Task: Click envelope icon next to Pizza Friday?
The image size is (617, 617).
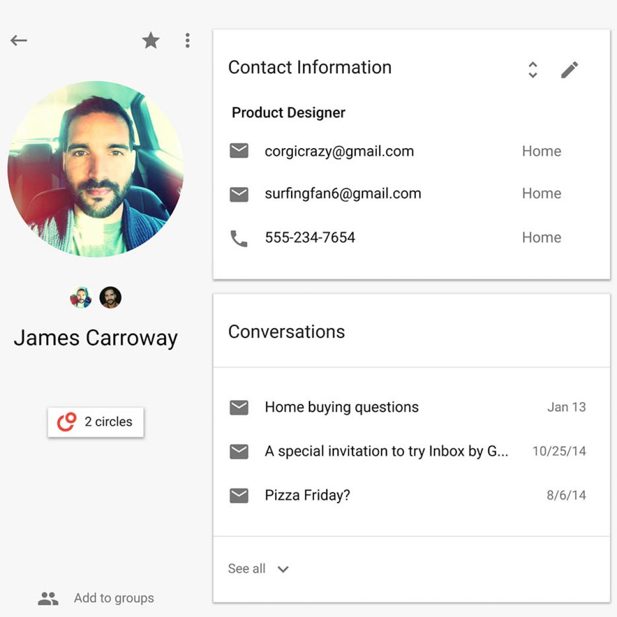Action: 239,495
